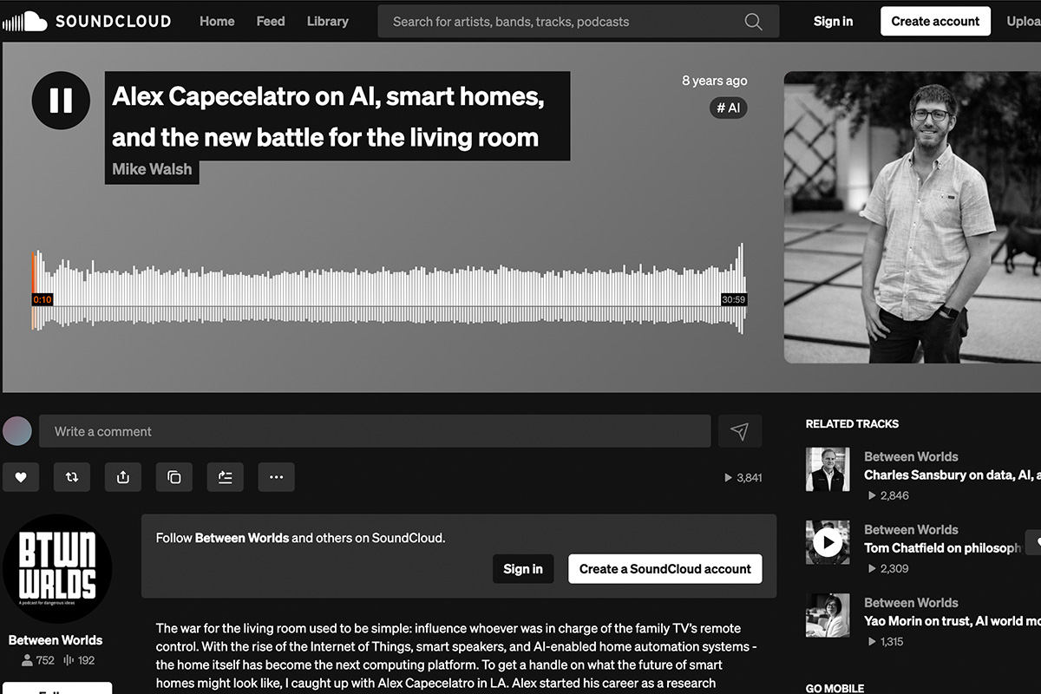This screenshot has height=694, width=1041.
Task: Click the Create account button
Action: pos(935,21)
